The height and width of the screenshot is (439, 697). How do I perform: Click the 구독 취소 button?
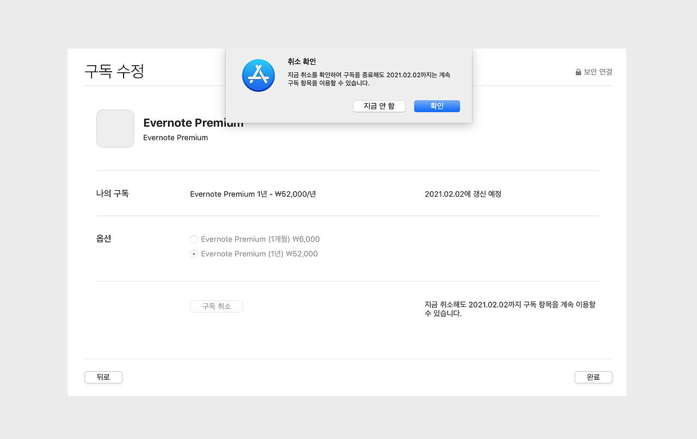point(217,306)
